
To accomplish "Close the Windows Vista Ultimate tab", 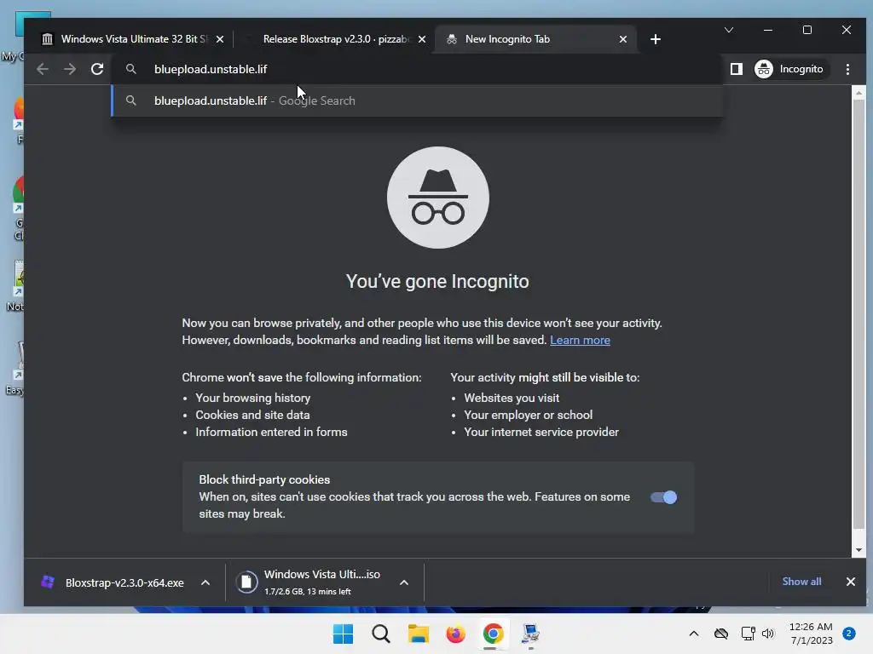I will [220, 39].
